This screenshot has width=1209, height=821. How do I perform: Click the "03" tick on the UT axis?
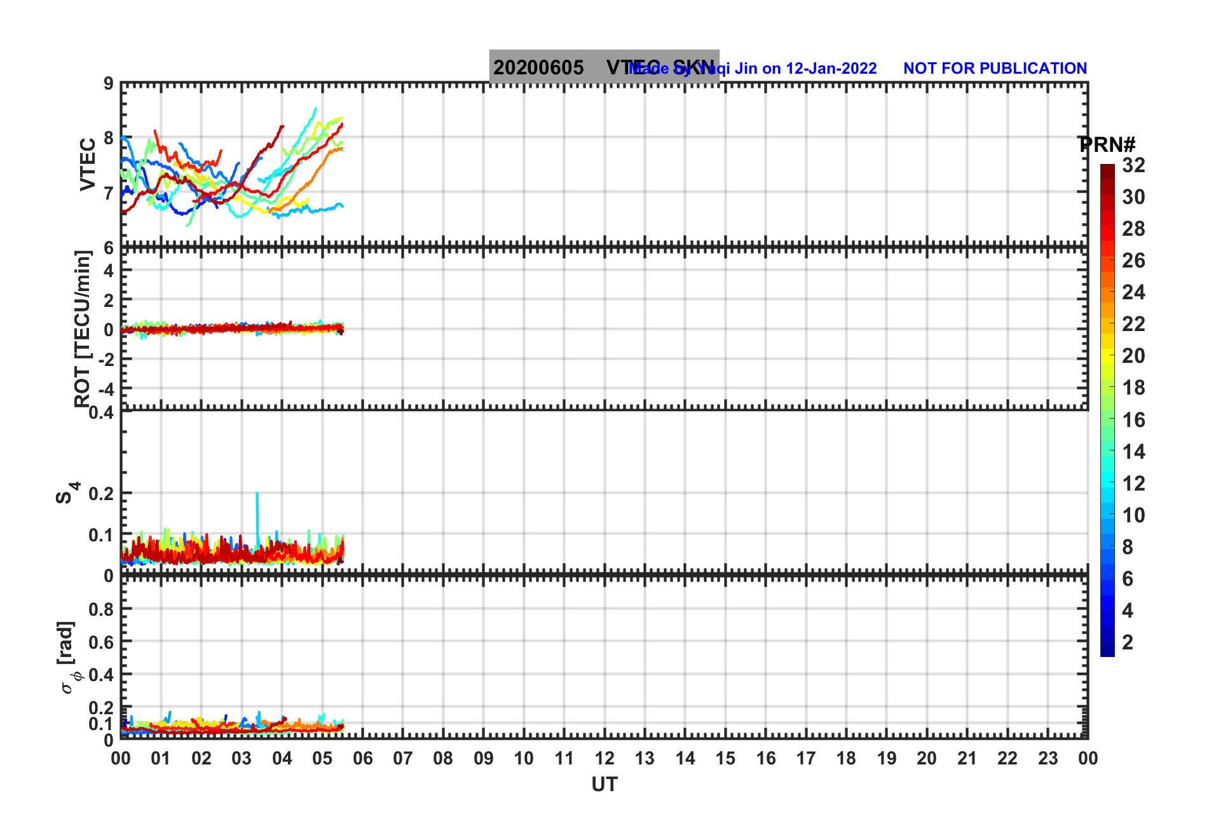click(242, 758)
